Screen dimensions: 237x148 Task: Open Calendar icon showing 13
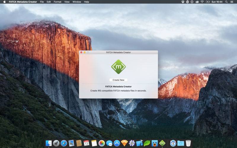(x=87, y=143)
